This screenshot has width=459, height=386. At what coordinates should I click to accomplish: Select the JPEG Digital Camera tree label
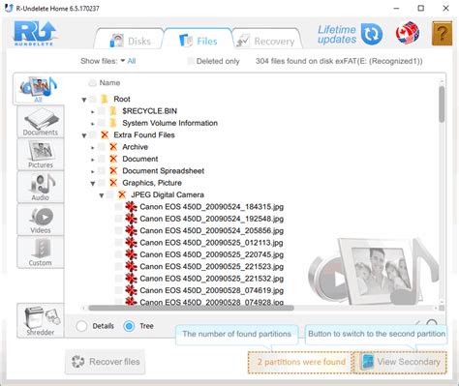pyautogui.click(x=168, y=194)
